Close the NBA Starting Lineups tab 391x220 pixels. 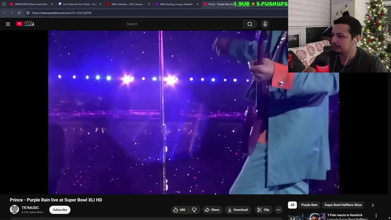point(198,4)
